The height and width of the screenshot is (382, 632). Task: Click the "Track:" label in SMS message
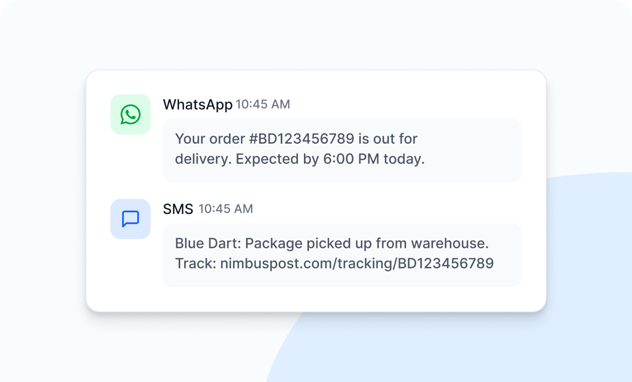(x=195, y=263)
